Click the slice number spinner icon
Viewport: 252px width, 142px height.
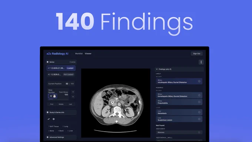[x=54, y=96]
